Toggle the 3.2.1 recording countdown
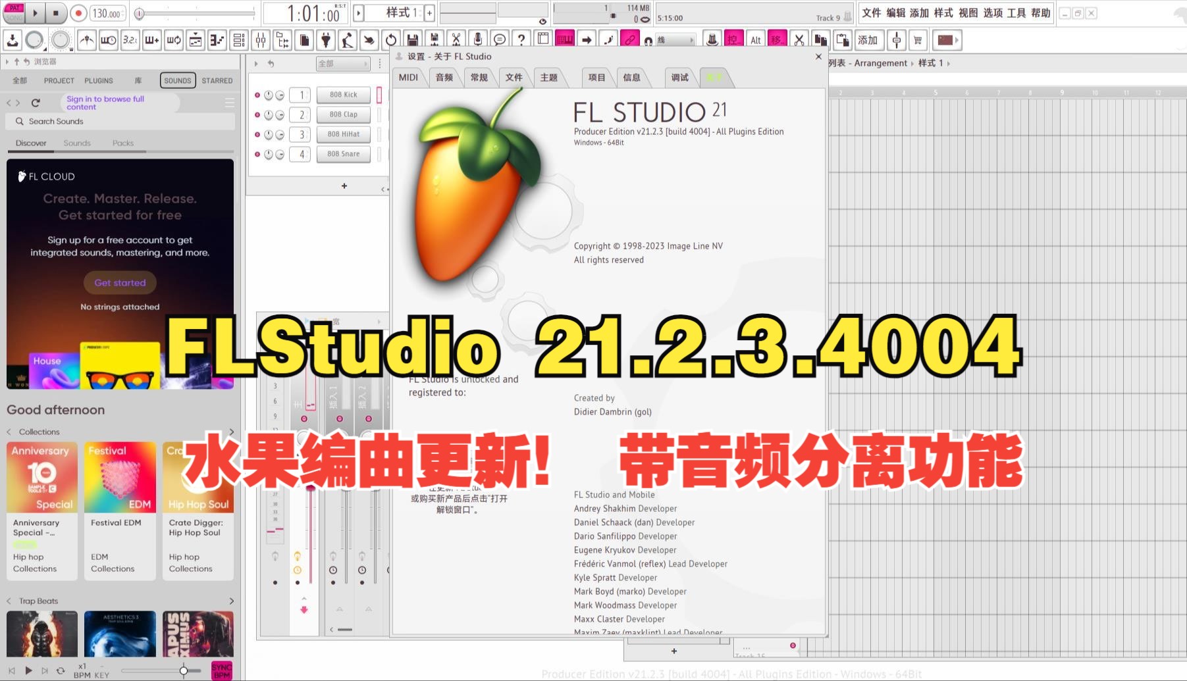This screenshot has height=681, width=1187. [x=130, y=40]
